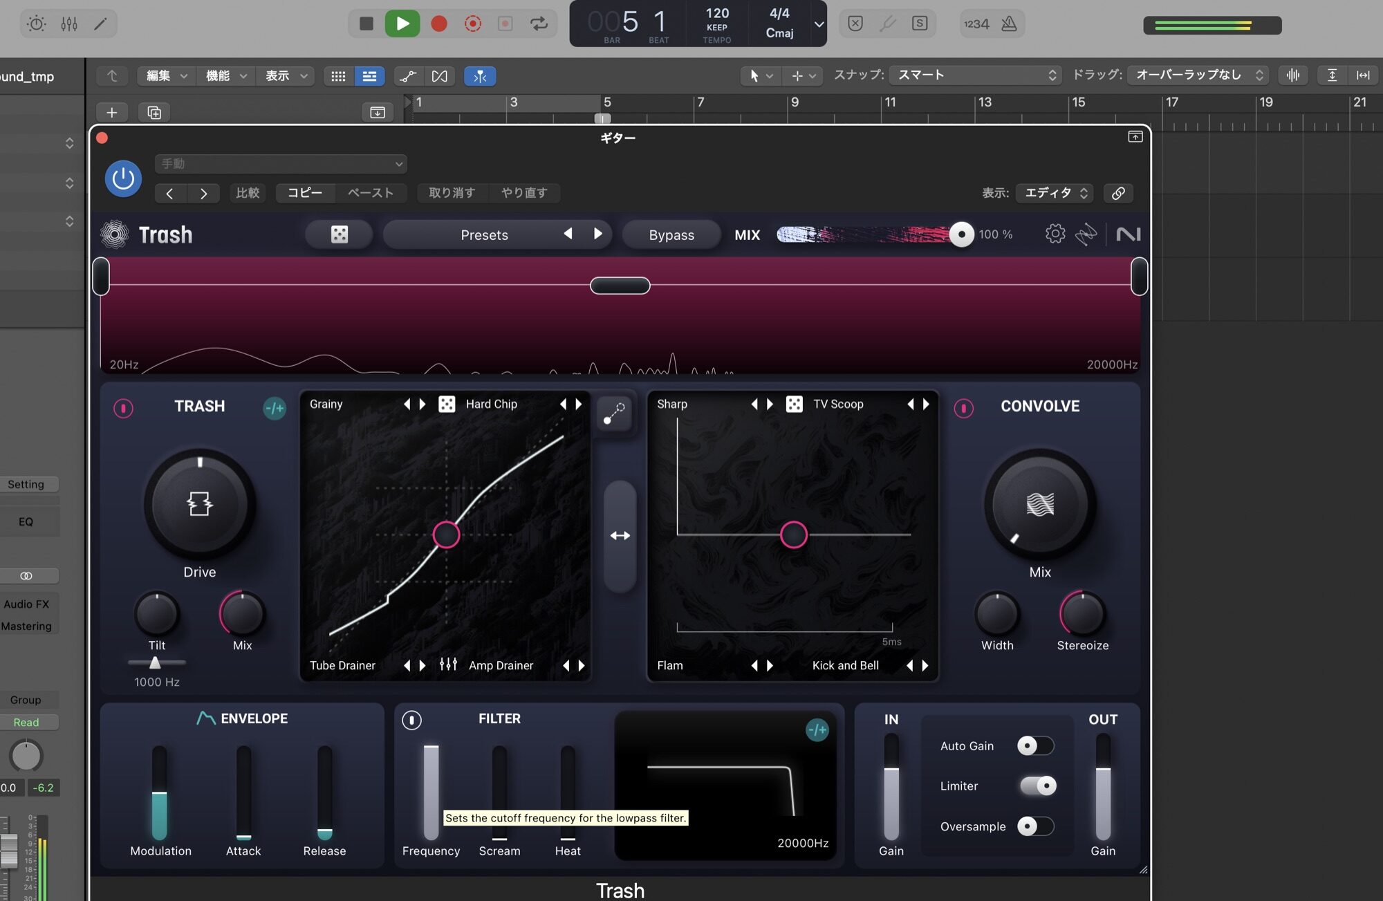Image resolution: width=1383 pixels, height=901 pixels.
Task: Click the link modules icon between panels
Action: click(614, 413)
